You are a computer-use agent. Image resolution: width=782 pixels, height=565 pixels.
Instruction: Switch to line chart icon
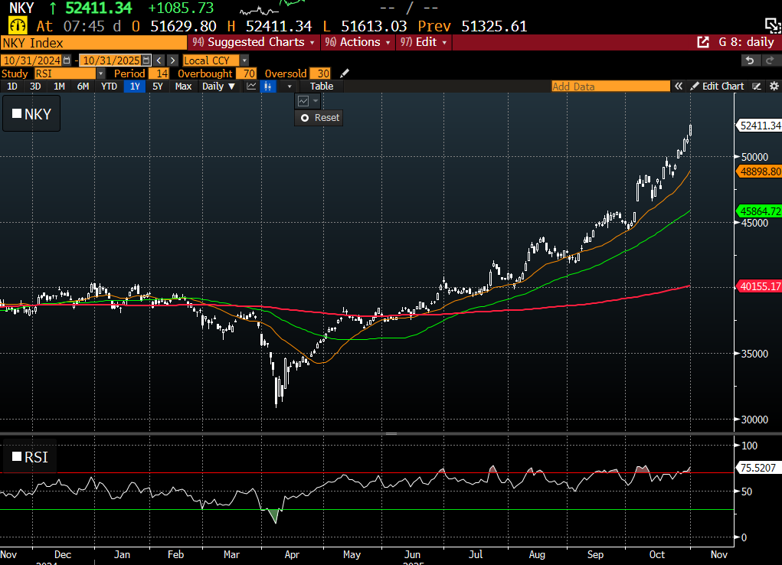pos(250,87)
